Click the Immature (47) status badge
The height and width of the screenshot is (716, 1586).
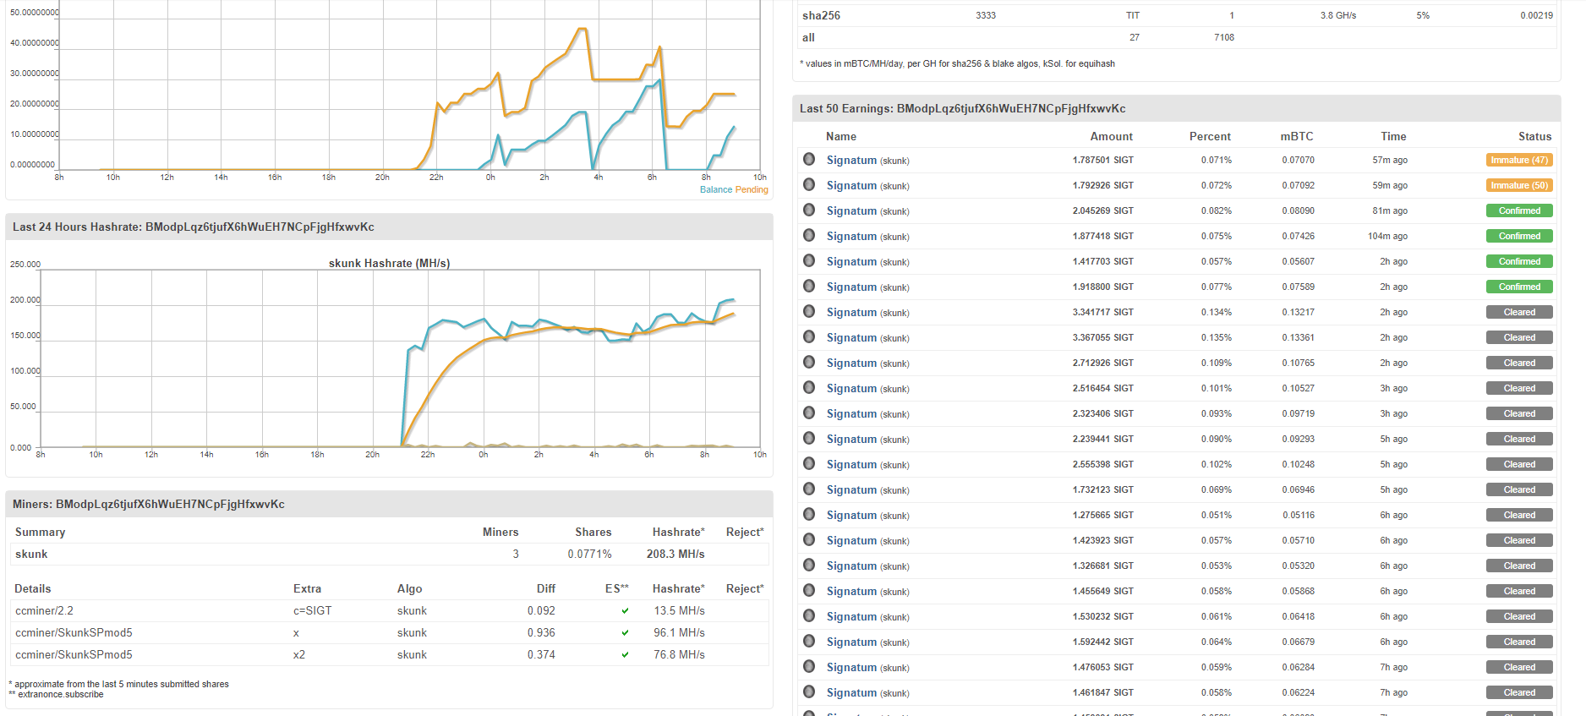(x=1519, y=160)
